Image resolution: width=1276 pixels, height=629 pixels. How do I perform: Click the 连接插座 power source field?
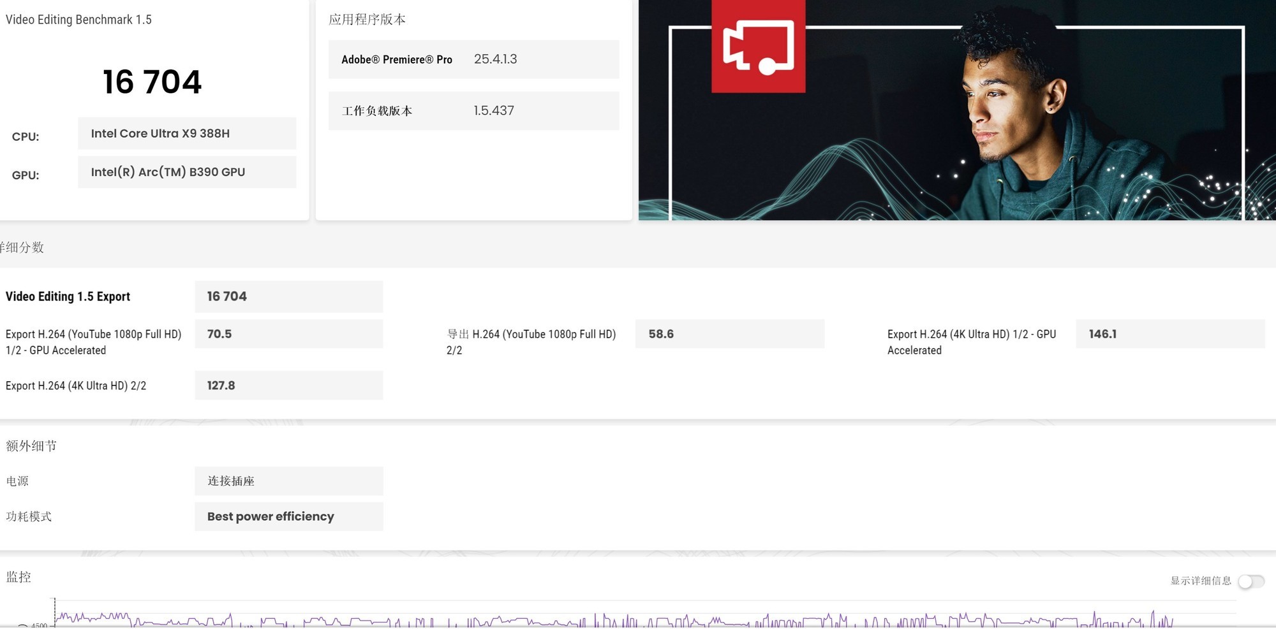[x=288, y=481]
